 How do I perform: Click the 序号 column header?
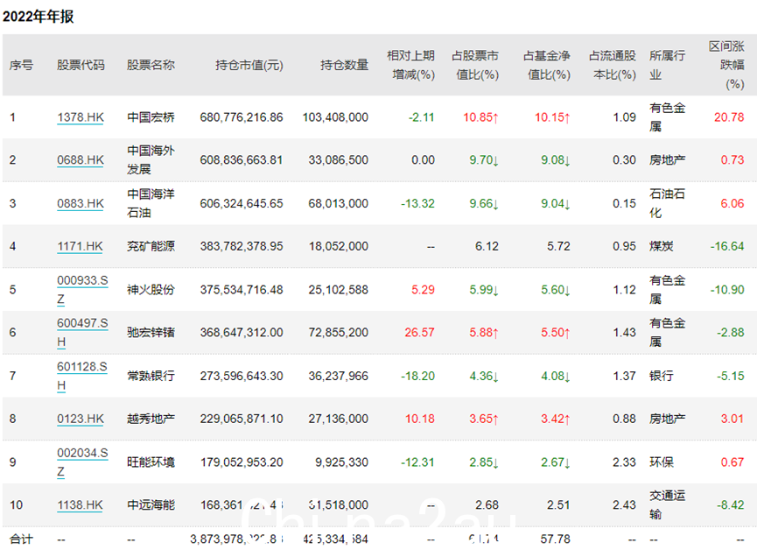[21, 65]
